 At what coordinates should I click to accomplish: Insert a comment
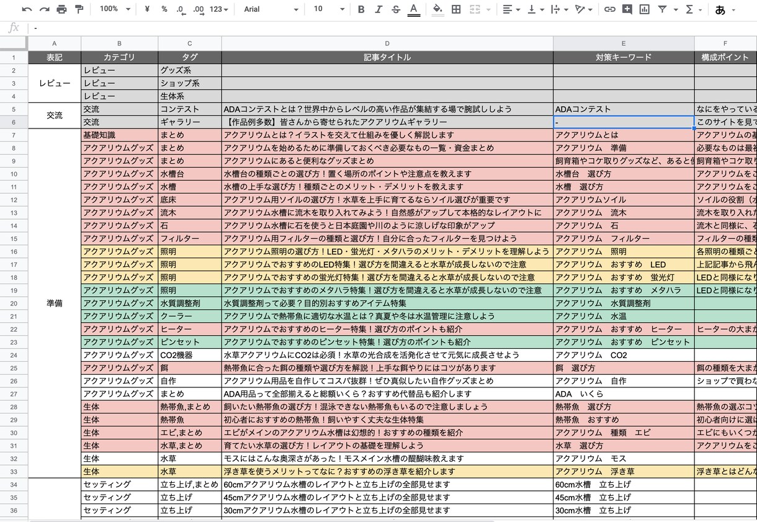tap(627, 9)
